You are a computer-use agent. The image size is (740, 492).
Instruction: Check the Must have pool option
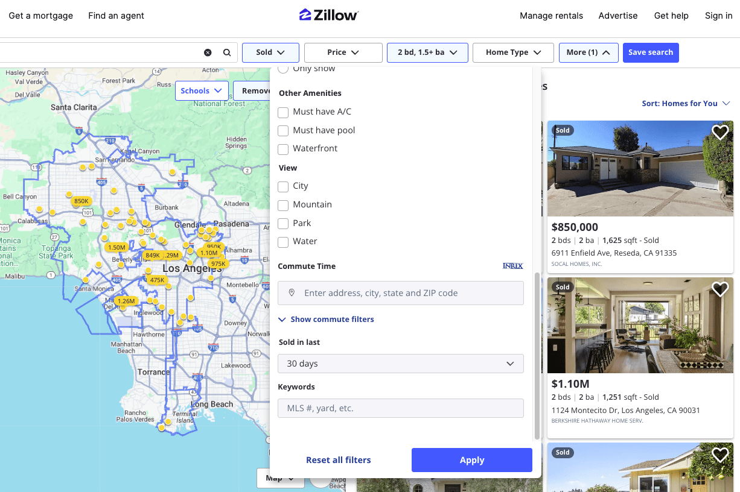[283, 131]
